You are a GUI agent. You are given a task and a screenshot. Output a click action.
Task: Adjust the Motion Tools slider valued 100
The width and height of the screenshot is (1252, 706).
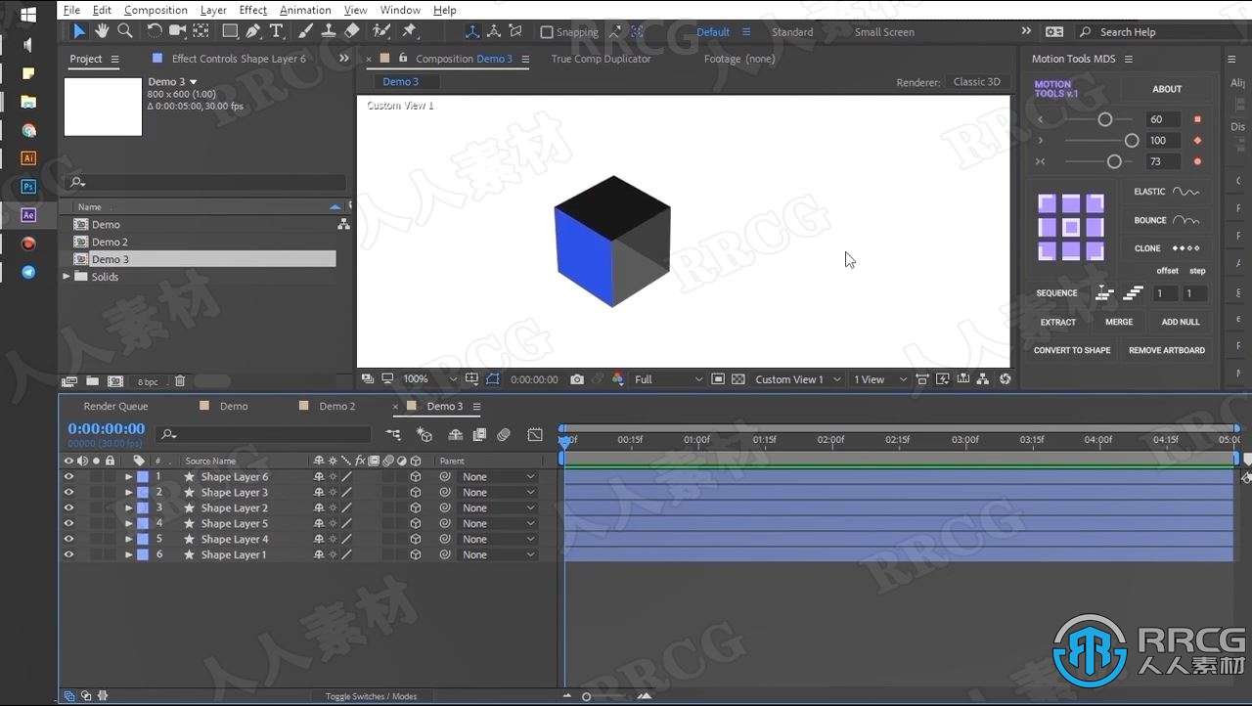1132,141
